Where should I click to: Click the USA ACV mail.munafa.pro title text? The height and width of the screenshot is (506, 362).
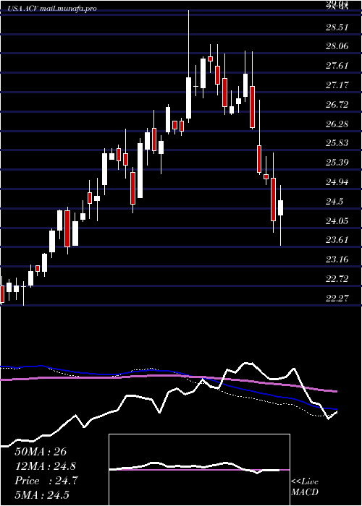point(51,9)
